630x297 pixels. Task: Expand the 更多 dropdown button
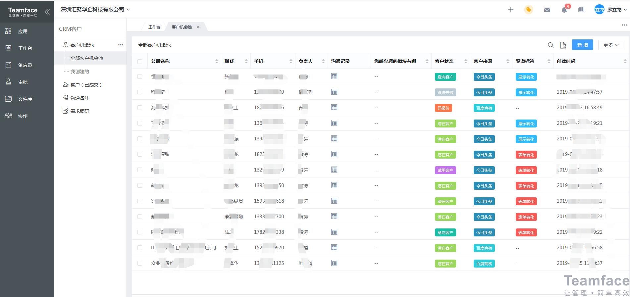611,45
